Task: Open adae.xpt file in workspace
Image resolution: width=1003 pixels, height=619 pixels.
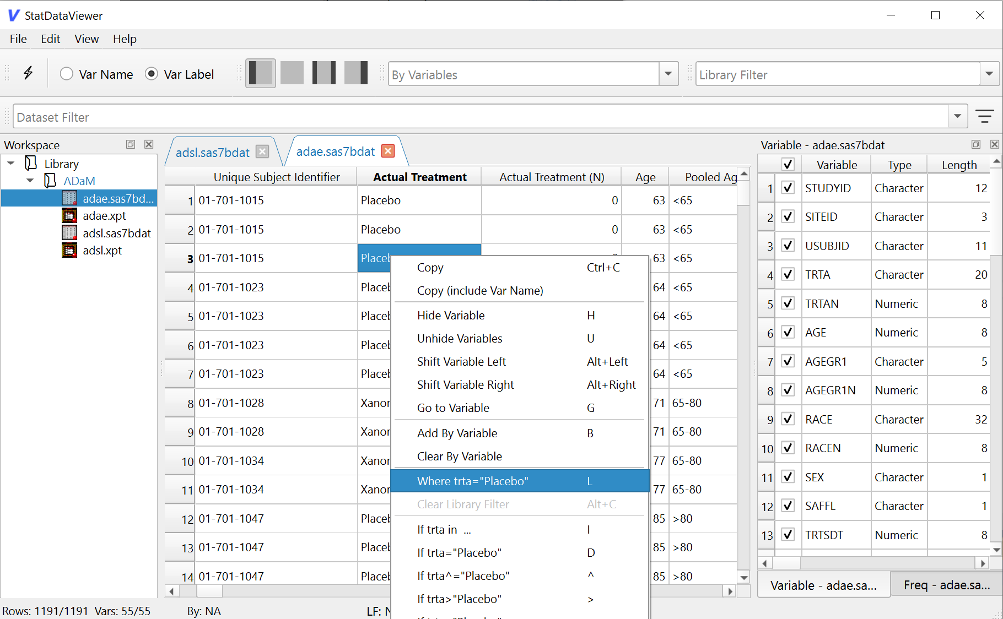Action: 104,216
